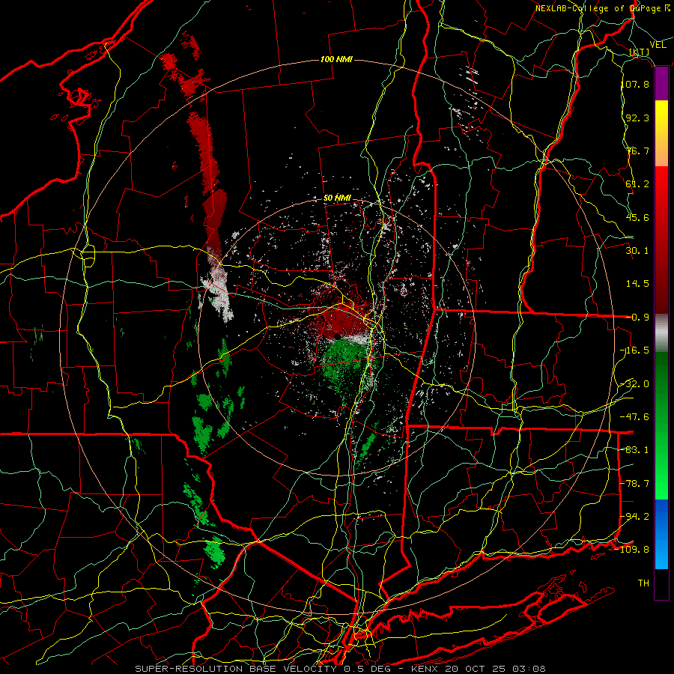Click the red outbound velocity area at radar center
674x674 pixels.
[339, 321]
